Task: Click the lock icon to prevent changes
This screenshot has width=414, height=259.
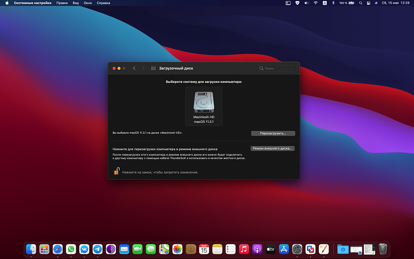Action: 116,171
